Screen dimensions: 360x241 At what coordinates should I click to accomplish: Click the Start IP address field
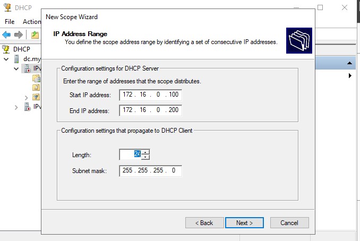[151, 95]
